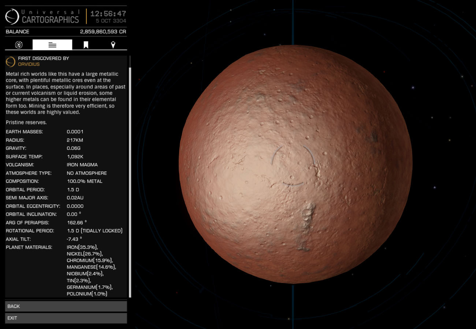
Task: Click the POLONIUM(1.0%) material entry
Action: click(87, 294)
